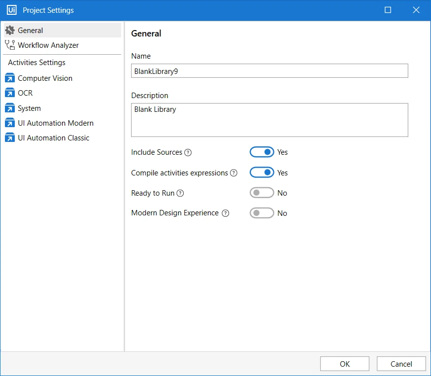Screen dimensions: 431x376
Task: Open help tooltip for Ready to Run
Action: pos(180,193)
